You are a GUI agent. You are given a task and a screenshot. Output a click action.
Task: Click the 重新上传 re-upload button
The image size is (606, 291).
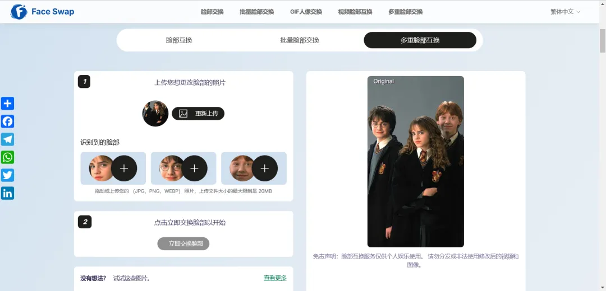(x=198, y=114)
